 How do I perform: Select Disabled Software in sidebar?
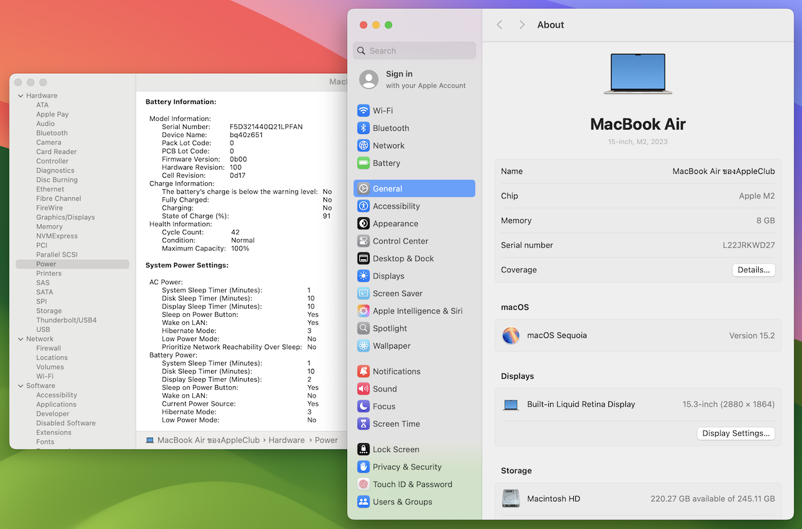(x=66, y=423)
